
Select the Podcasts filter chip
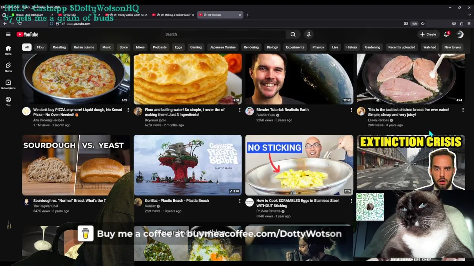click(160, 47)
